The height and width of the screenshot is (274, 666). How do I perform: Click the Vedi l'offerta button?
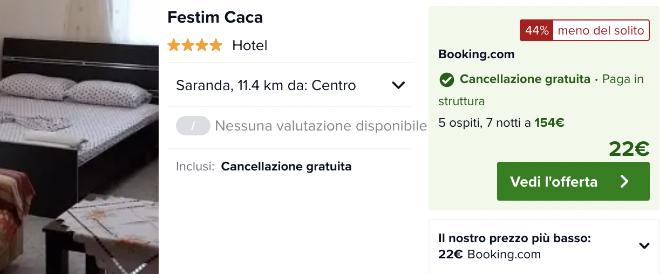click(x=573, y=181)
